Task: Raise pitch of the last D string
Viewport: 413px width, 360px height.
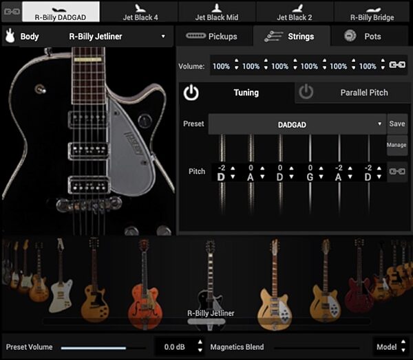Action: click(379, 168)
